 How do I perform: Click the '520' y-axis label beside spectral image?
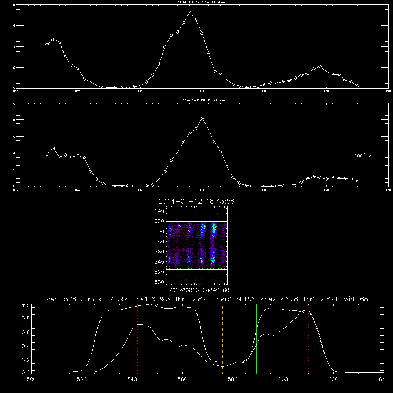coord(160,272)
